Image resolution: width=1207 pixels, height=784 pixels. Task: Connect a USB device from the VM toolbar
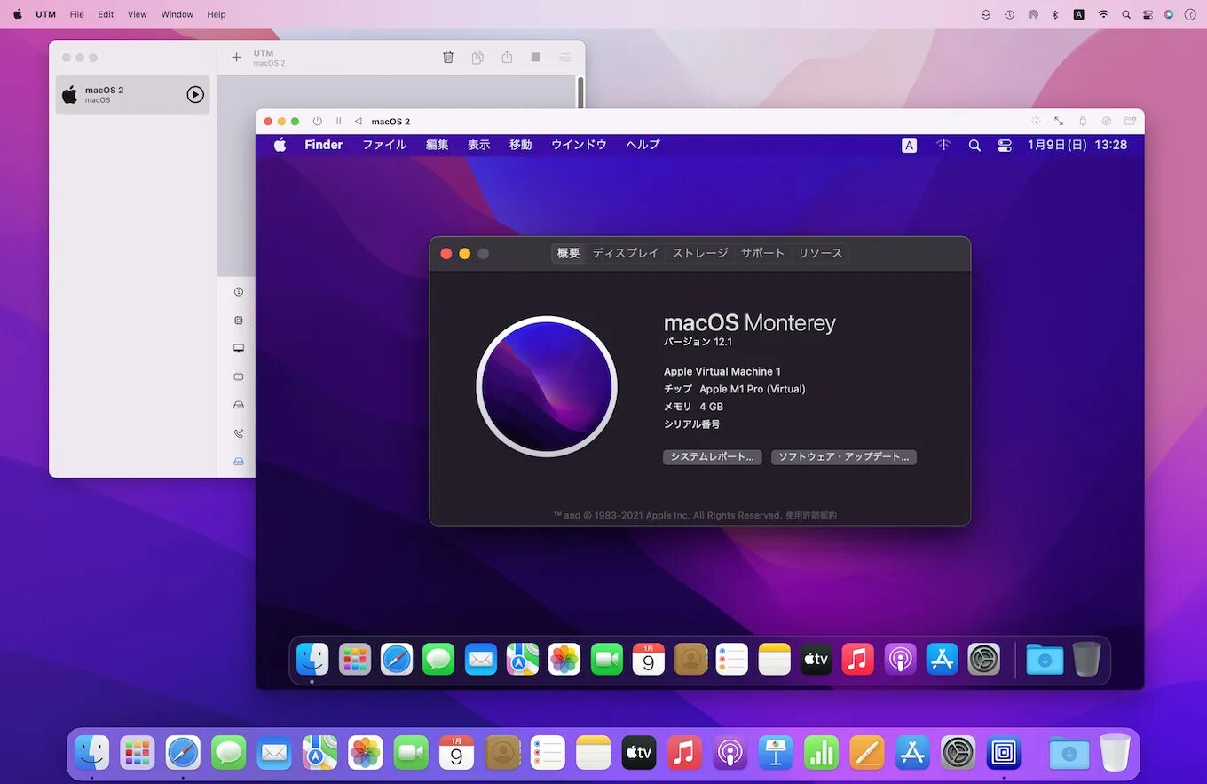click(1083, 122)
